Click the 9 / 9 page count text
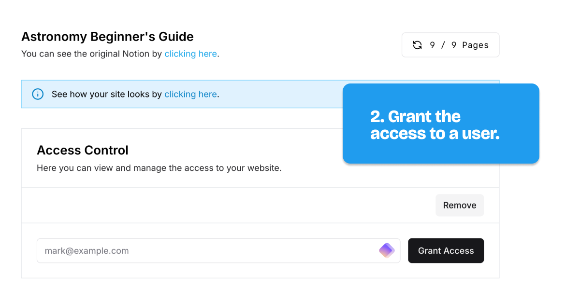 coord(443,45)
